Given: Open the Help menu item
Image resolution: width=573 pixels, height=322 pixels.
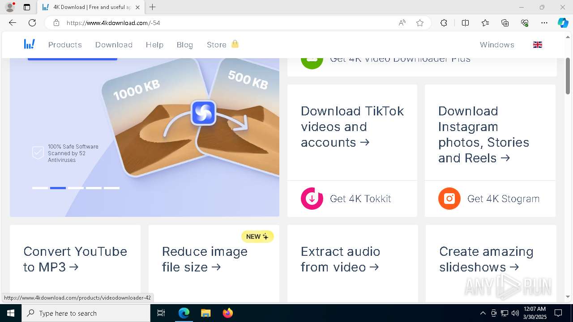Looking at the screenshot, I should [x=154, y=45].
